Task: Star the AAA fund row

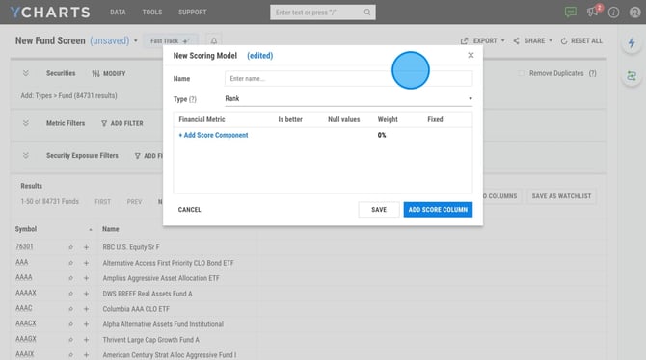Action: click(x=70, y=263)
